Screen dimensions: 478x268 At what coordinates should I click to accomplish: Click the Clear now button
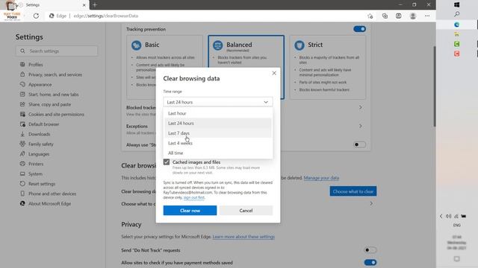[190, 210]
